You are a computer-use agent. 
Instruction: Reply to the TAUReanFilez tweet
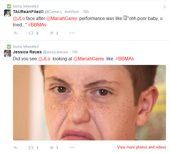pyautogui.click(x=16, y=33)
